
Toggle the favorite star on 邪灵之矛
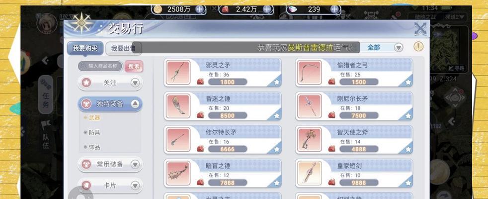pos(276,82)
